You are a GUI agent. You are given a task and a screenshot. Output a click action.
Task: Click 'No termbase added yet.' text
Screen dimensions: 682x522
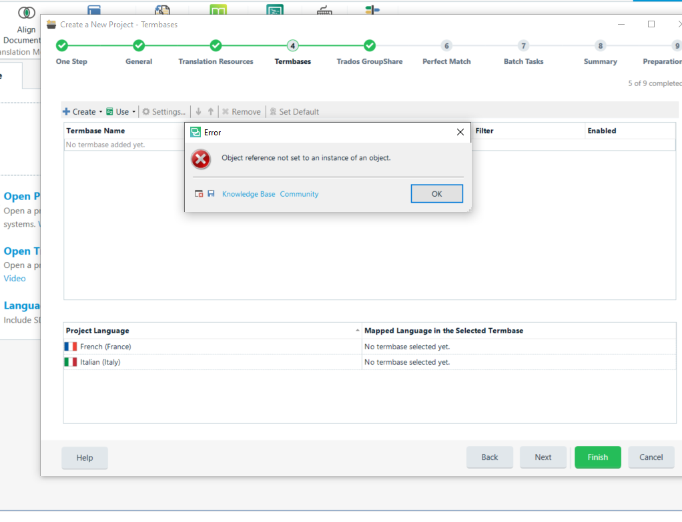coord(105,145)
